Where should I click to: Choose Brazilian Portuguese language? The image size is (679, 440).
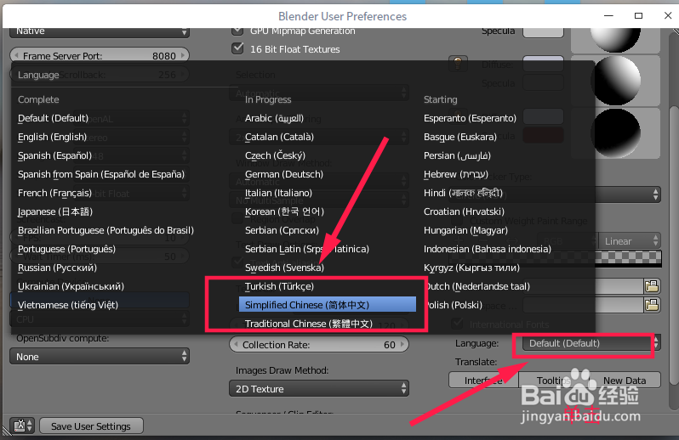(106, 230)
